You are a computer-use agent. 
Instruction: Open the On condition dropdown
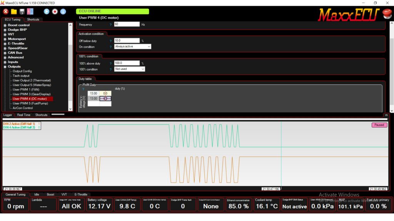pyautogui.click(x=133, y=46)
